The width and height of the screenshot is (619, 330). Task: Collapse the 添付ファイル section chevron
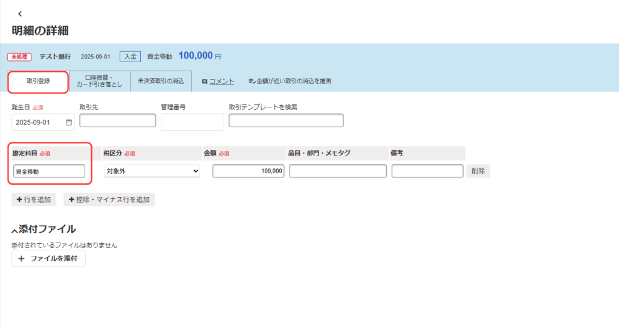(x=15, y=230)
